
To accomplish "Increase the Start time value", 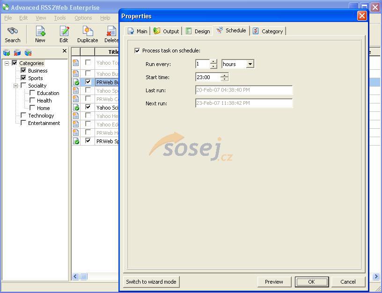I will (224, 75).
